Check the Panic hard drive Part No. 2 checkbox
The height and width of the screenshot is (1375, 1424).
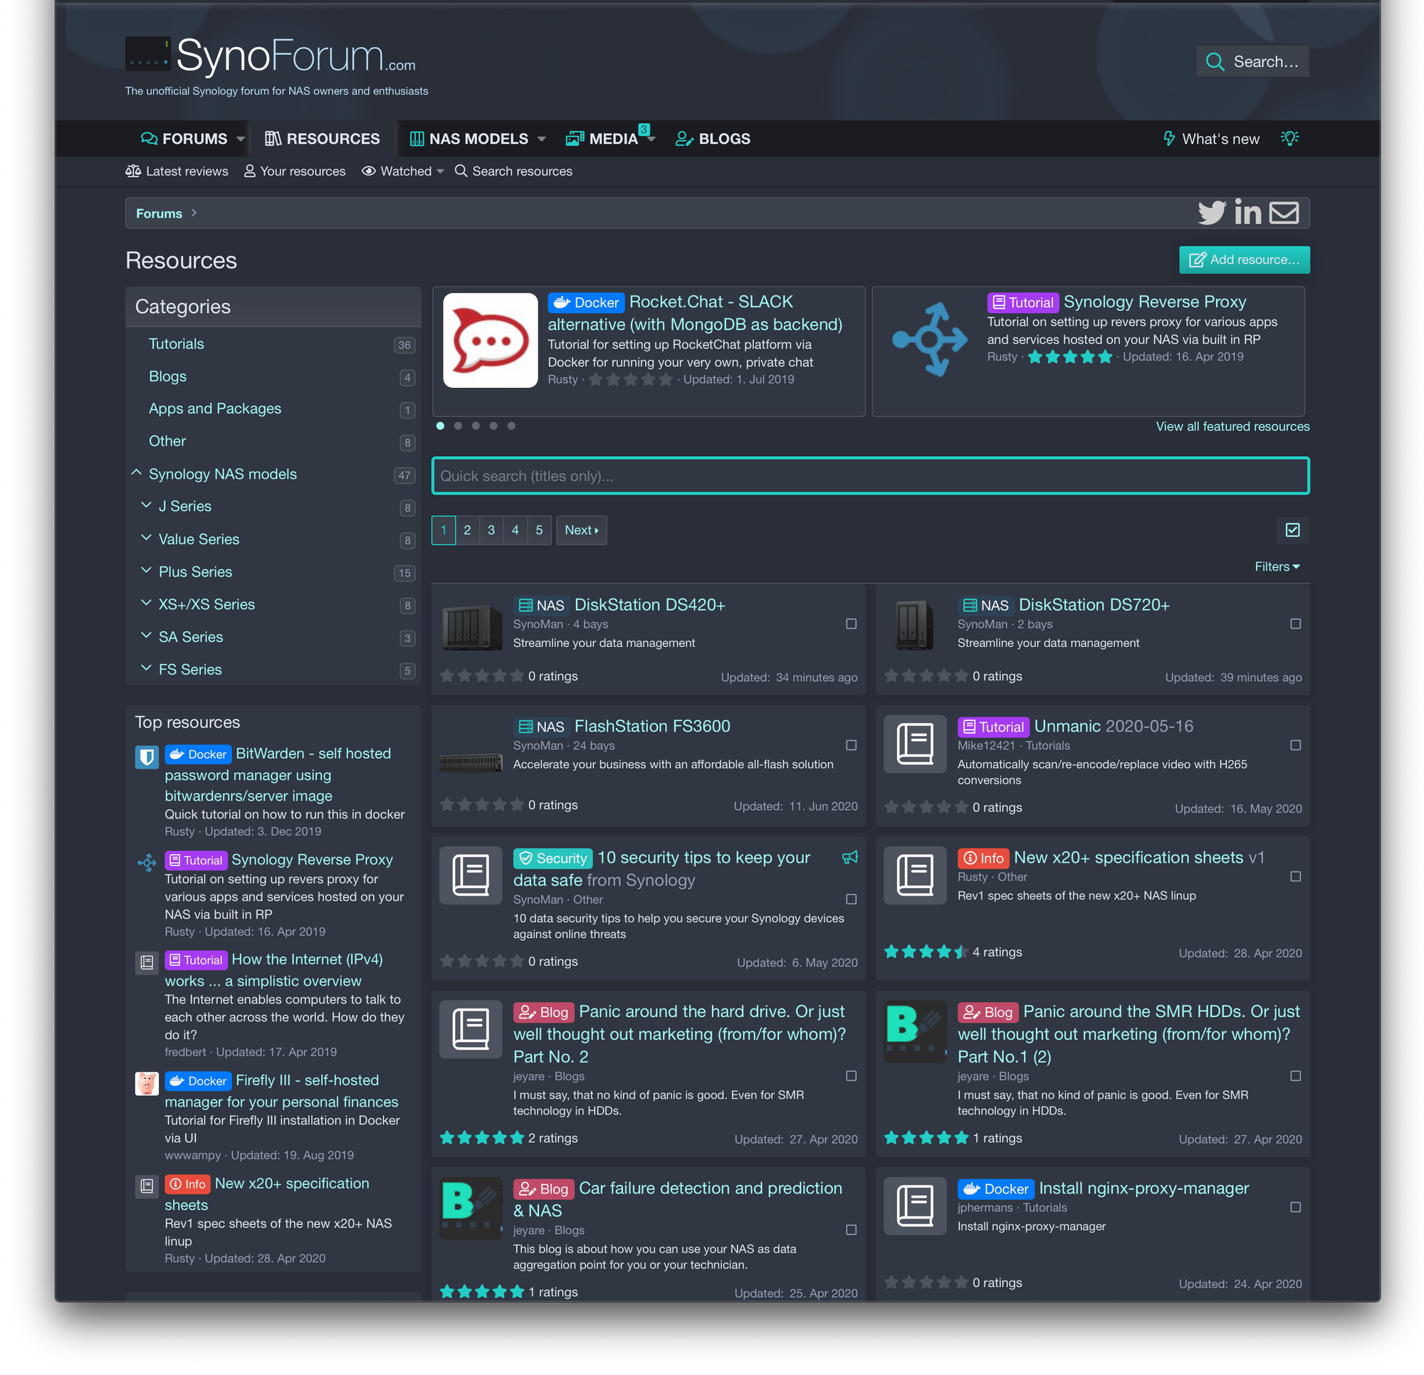pos(851,1076)
